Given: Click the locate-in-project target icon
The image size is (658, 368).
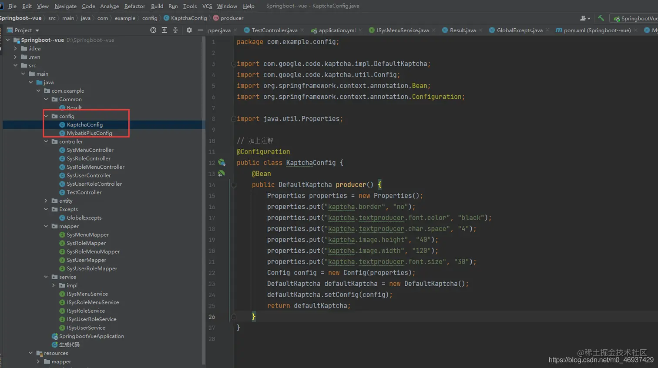Looking at the screenshot, I should tap(153, 30).
